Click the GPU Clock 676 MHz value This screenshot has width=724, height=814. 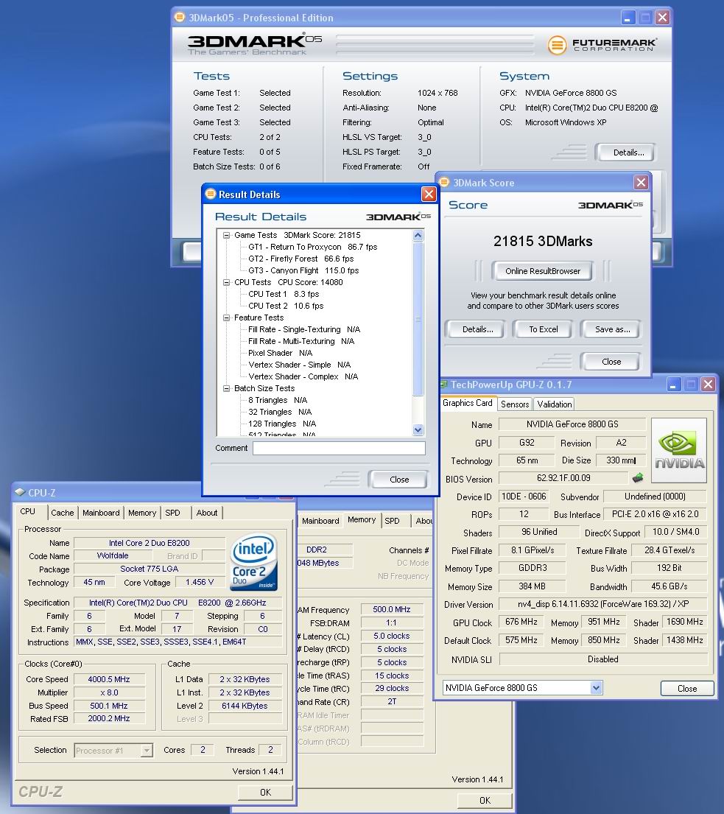click(521, 622)
